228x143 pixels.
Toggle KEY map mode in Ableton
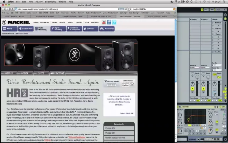206,10
